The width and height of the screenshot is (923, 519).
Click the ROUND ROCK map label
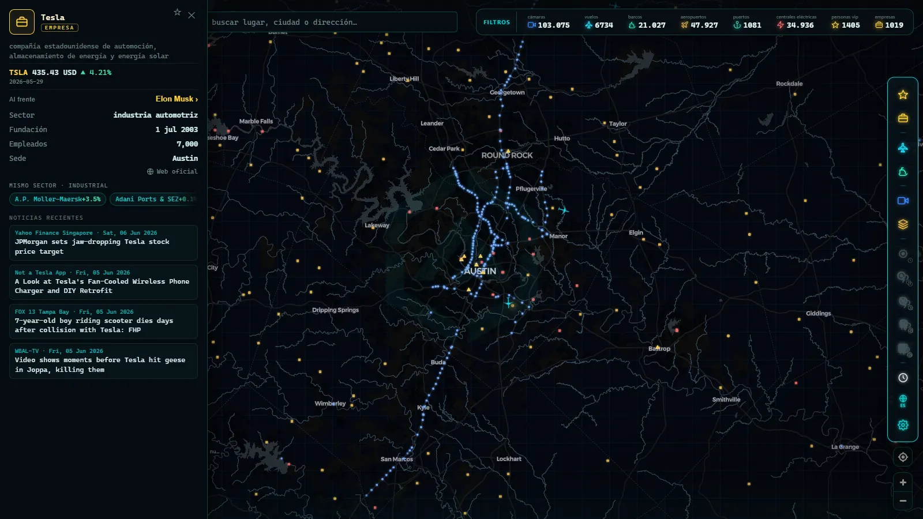click(507, 156)
